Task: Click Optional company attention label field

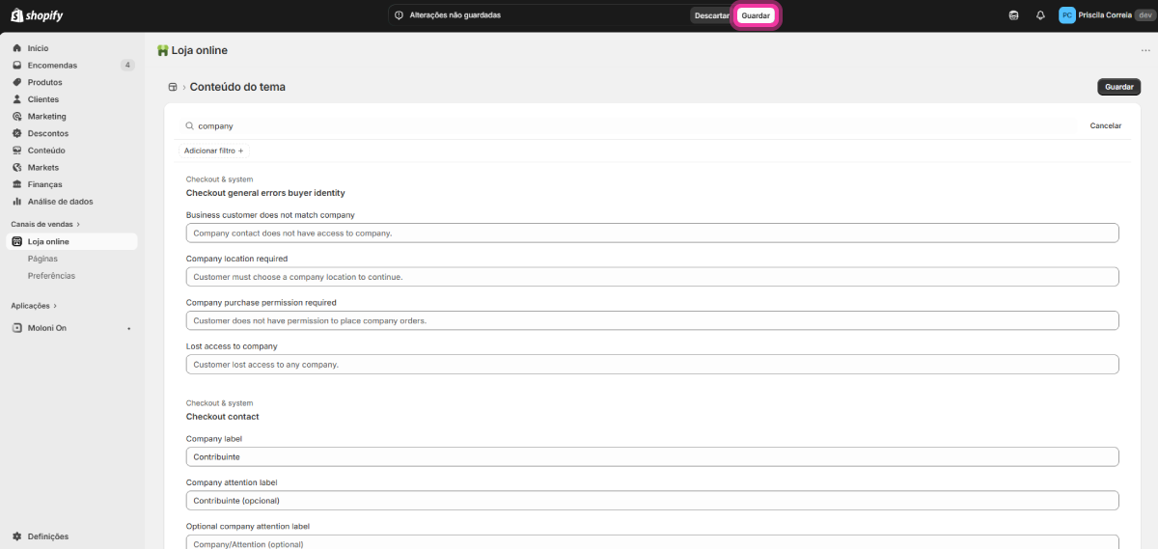Action: pyautogui.click(x=652, y=542)
